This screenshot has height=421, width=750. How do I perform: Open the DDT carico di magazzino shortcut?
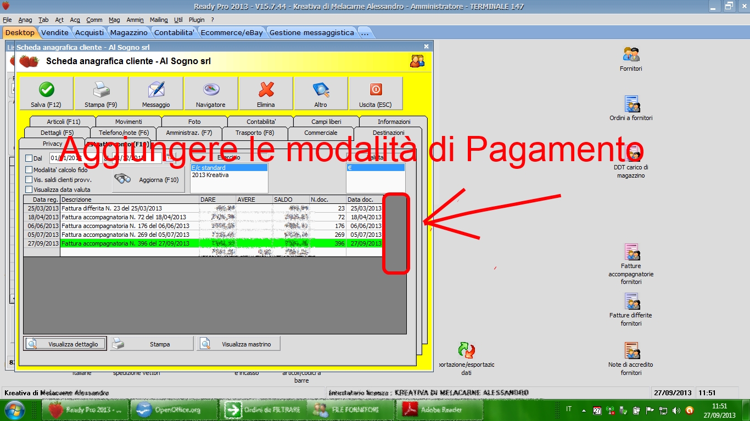click(x=631, y=162)
